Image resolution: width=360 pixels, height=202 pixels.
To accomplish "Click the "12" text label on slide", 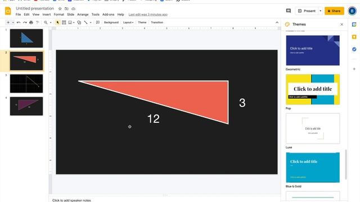I will [x=154, y=119].
